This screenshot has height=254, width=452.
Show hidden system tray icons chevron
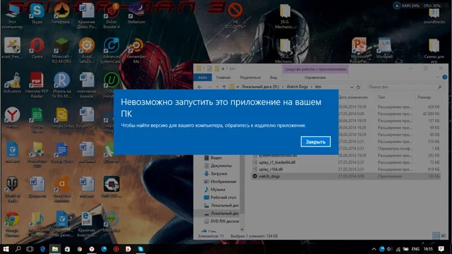click(374, 249)
